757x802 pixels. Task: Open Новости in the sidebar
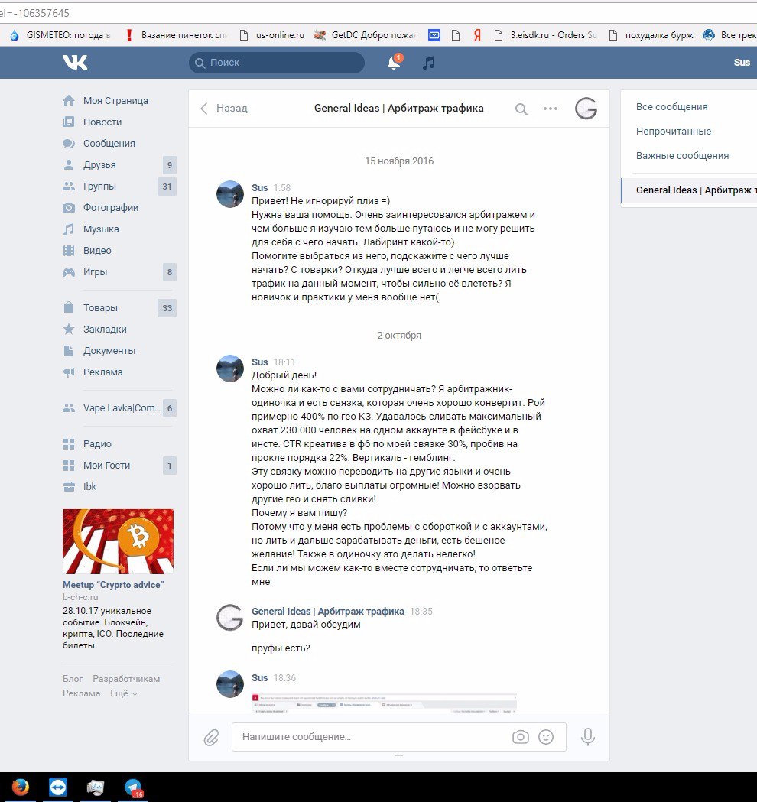point(102,122)
